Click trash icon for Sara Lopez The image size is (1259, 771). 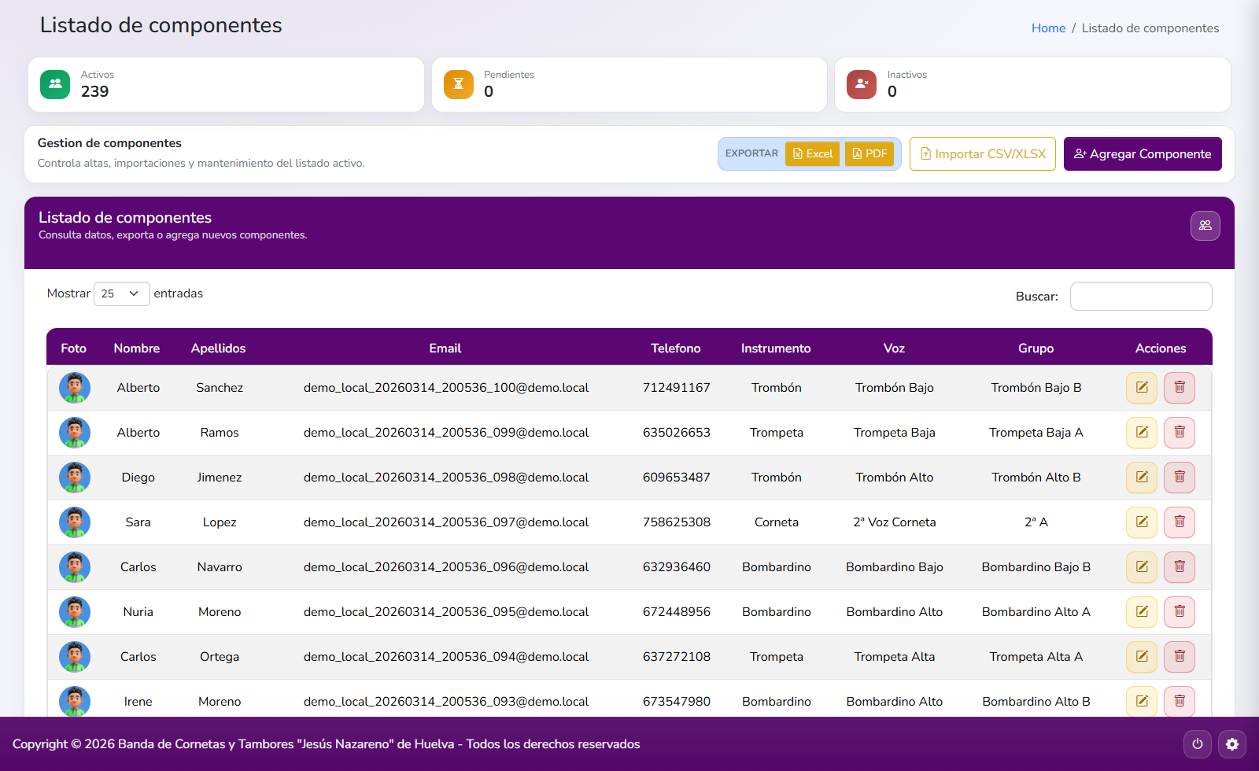[1179, 522]
